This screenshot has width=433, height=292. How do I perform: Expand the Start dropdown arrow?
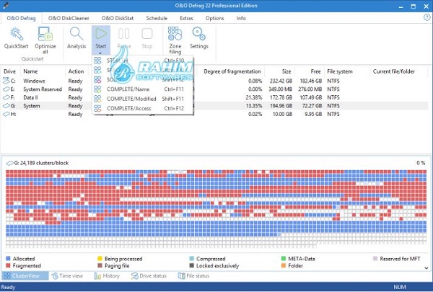100,53
